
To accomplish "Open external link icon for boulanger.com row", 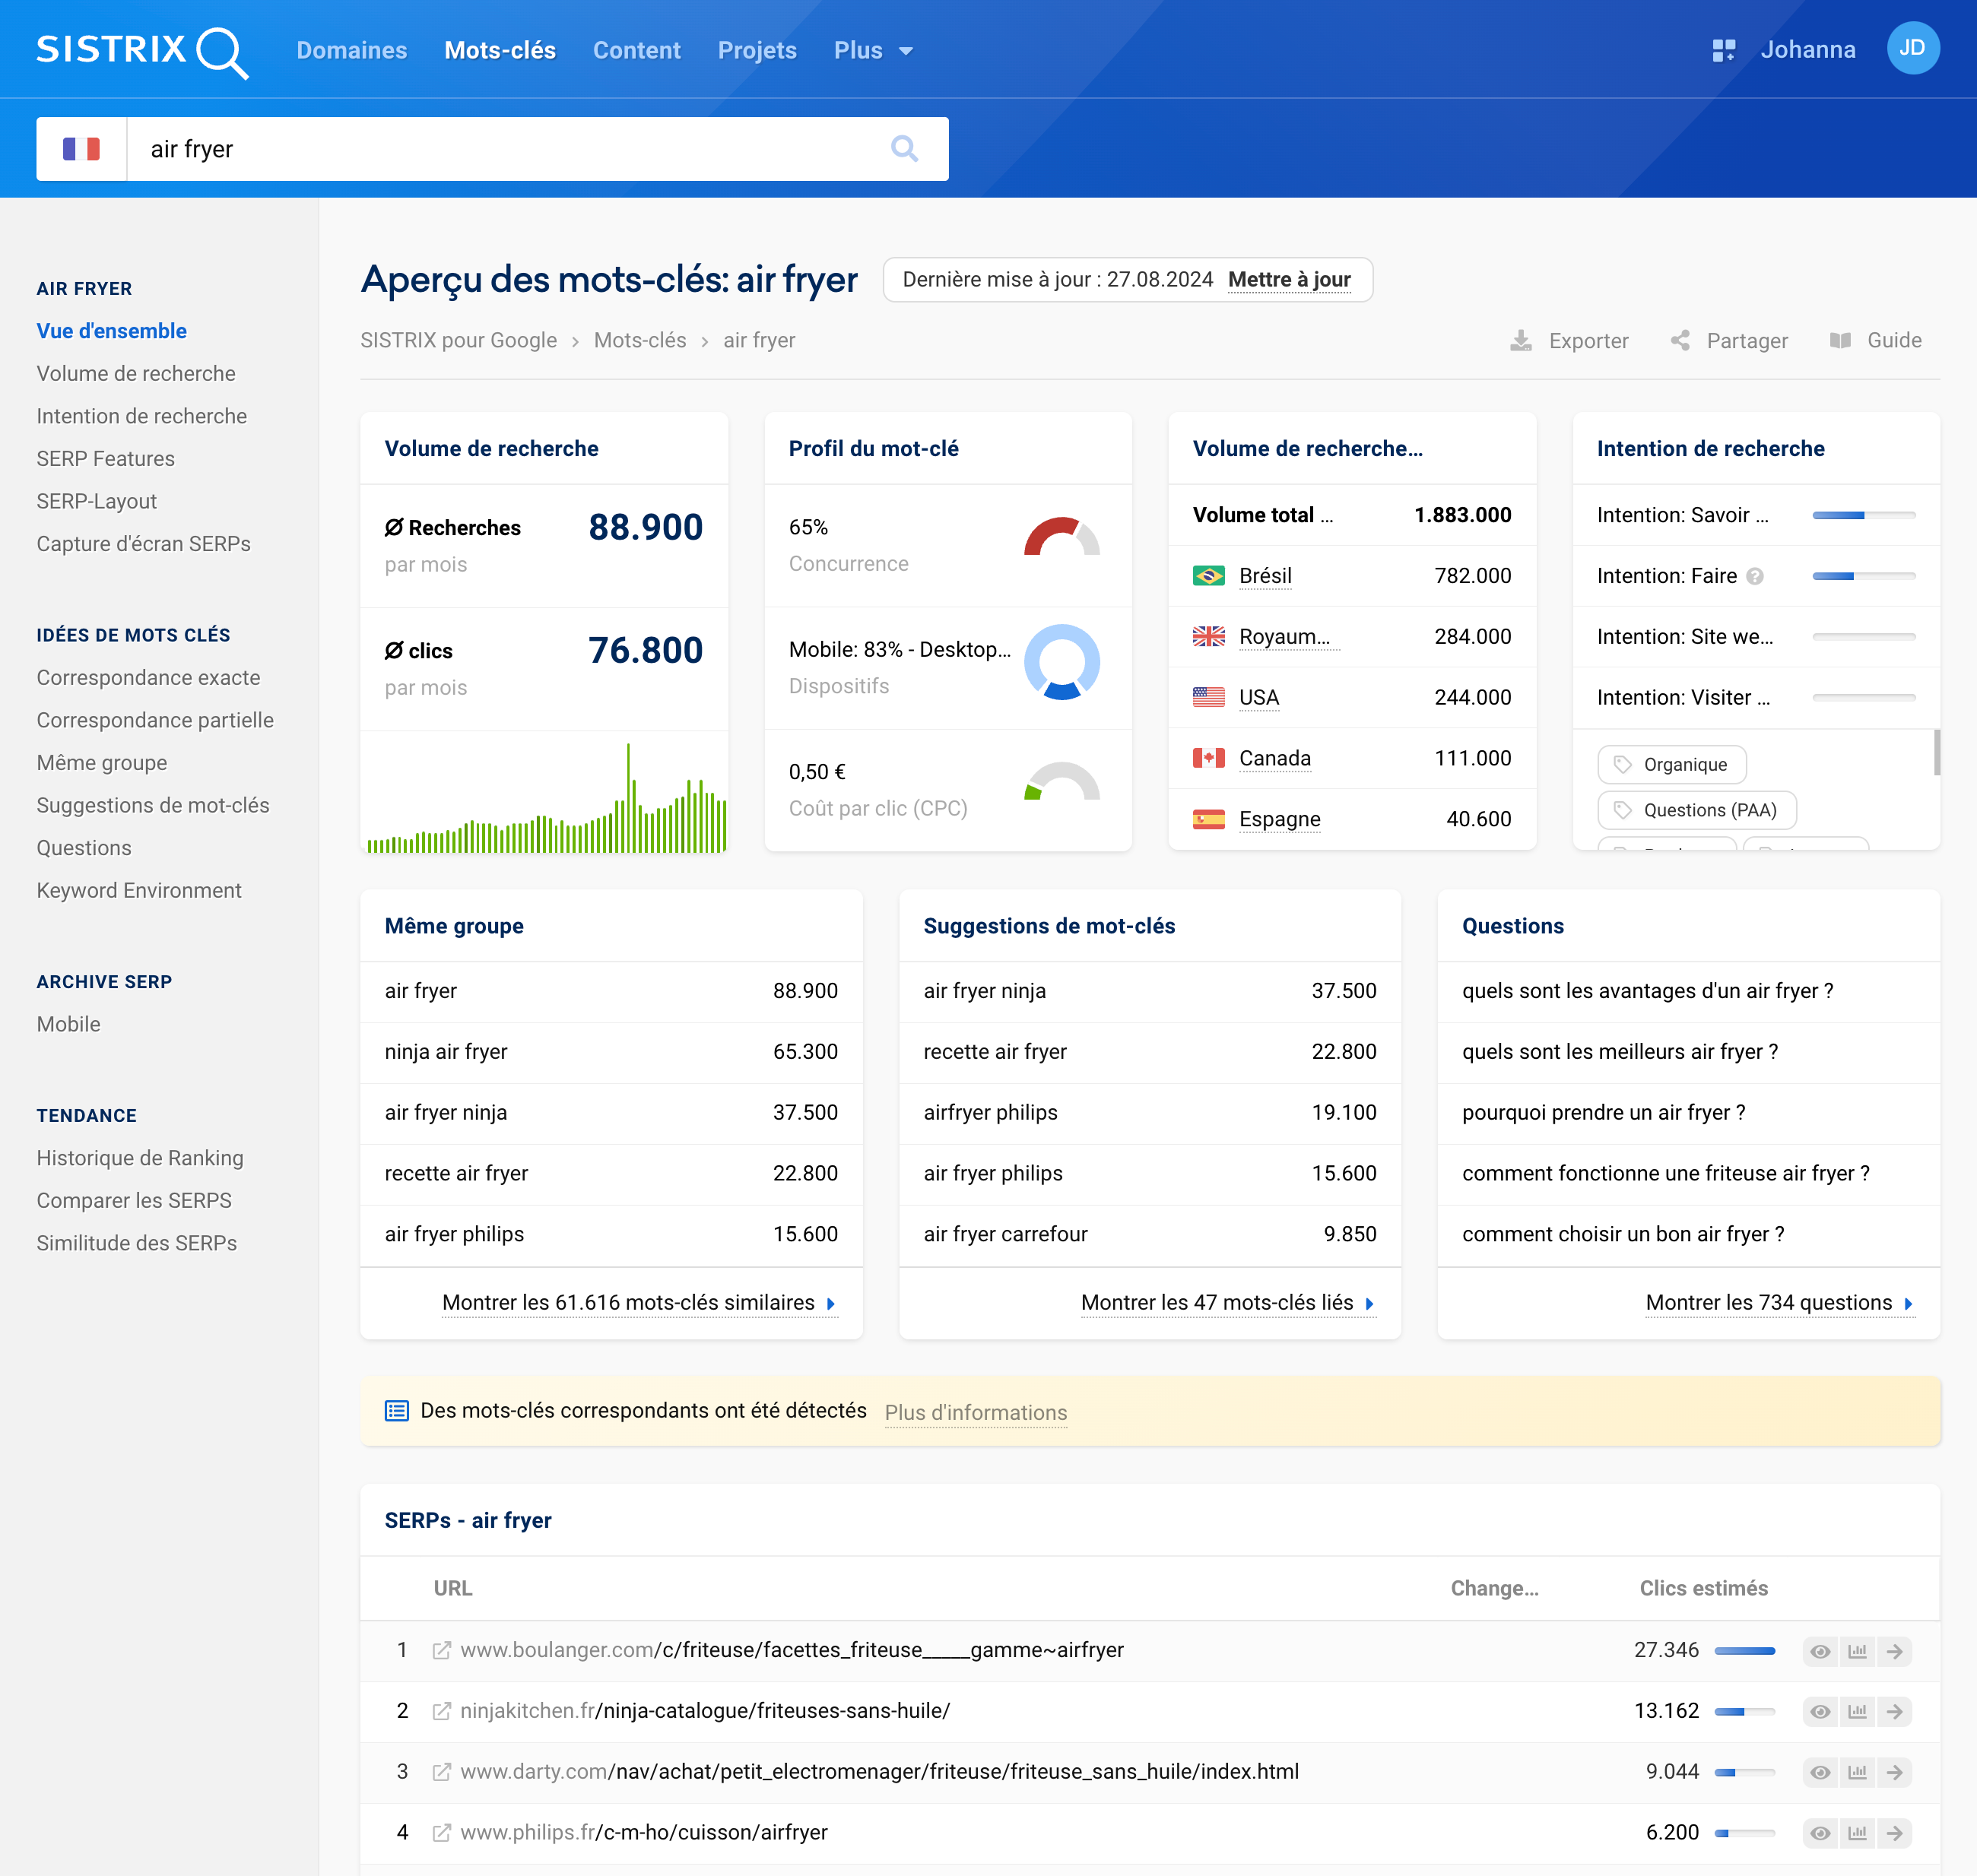I will click(x=441, y=1651).
